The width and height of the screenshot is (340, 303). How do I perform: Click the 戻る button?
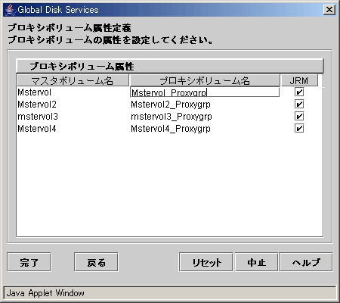pos(96,262)
